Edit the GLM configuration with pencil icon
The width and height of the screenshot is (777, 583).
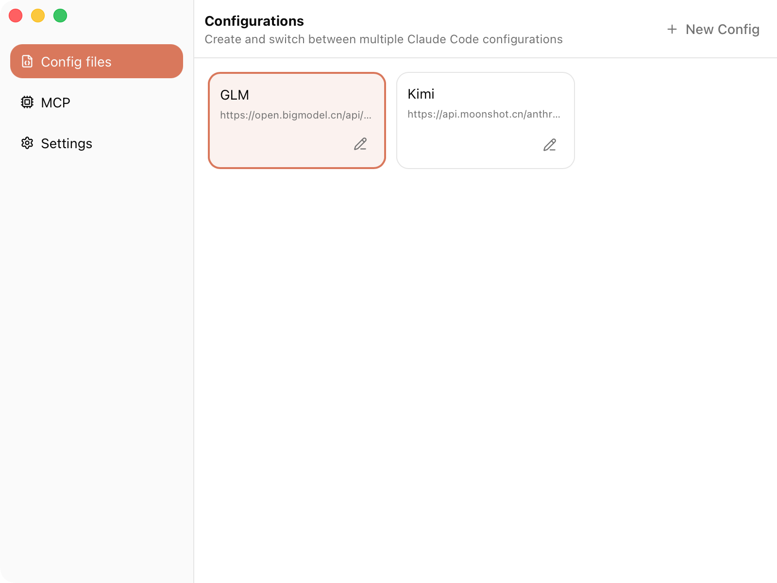point(360,144)
